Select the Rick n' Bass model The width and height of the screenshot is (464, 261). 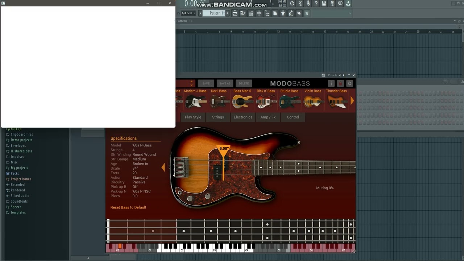coord(266,99)
